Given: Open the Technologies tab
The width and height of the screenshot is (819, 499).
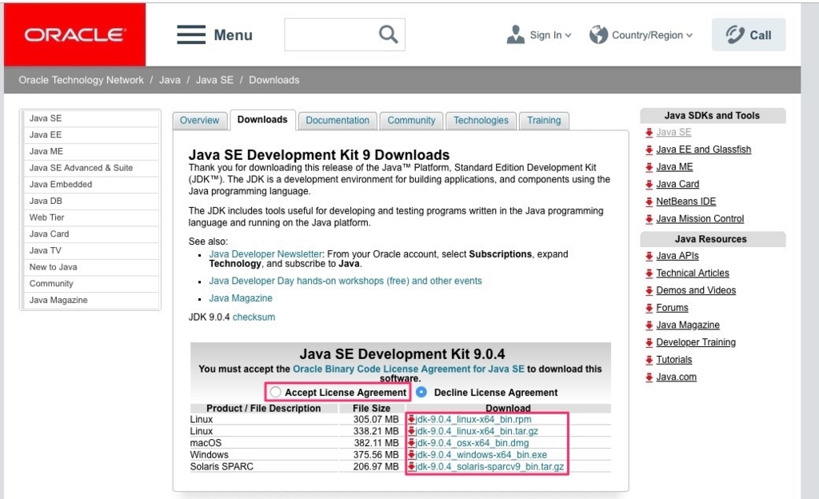Looking at the screenshot, I should (481, 121).
